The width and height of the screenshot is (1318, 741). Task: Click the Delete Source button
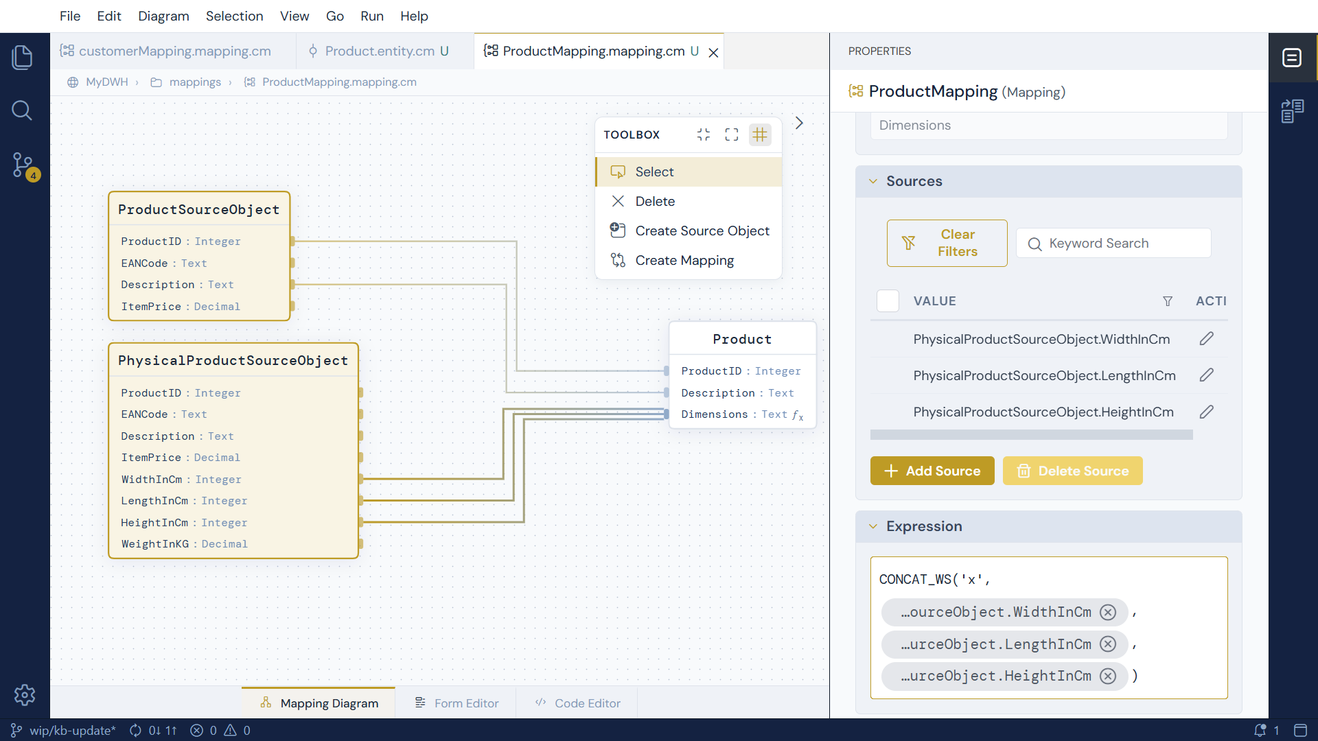1072,471
